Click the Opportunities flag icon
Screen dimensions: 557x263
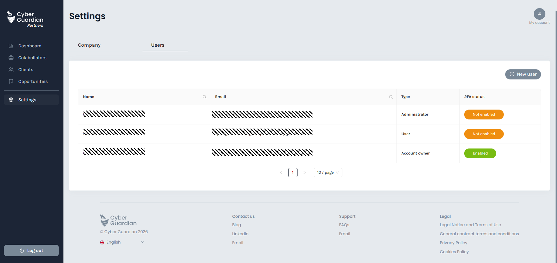[11, 82]
